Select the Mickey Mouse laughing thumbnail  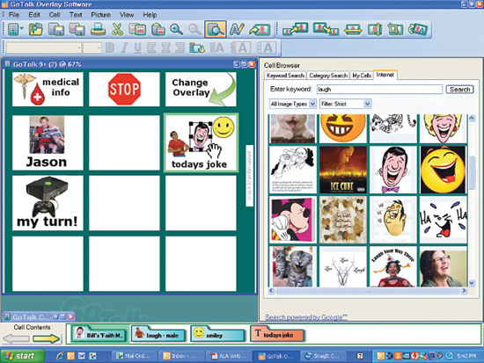tap(292, 219)
